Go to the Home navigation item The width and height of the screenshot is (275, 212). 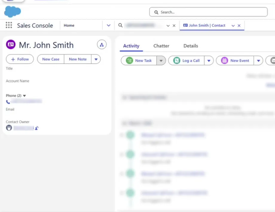[69, 25]
